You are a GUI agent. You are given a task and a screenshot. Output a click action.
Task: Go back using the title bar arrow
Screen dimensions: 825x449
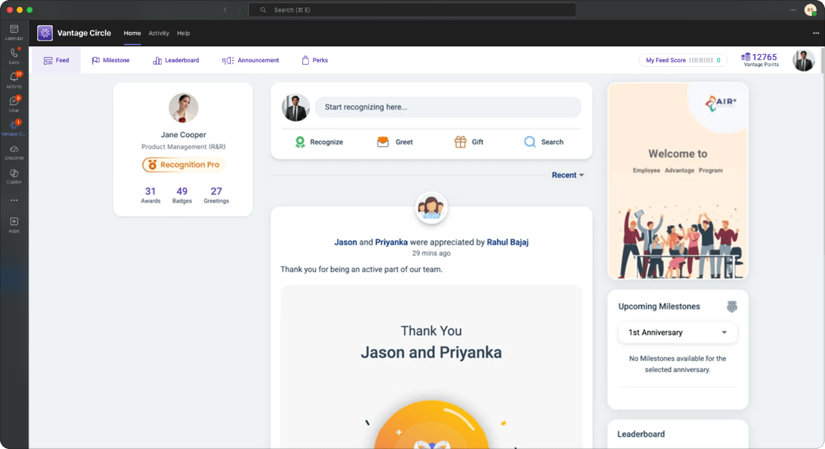[x=225, y=10]
